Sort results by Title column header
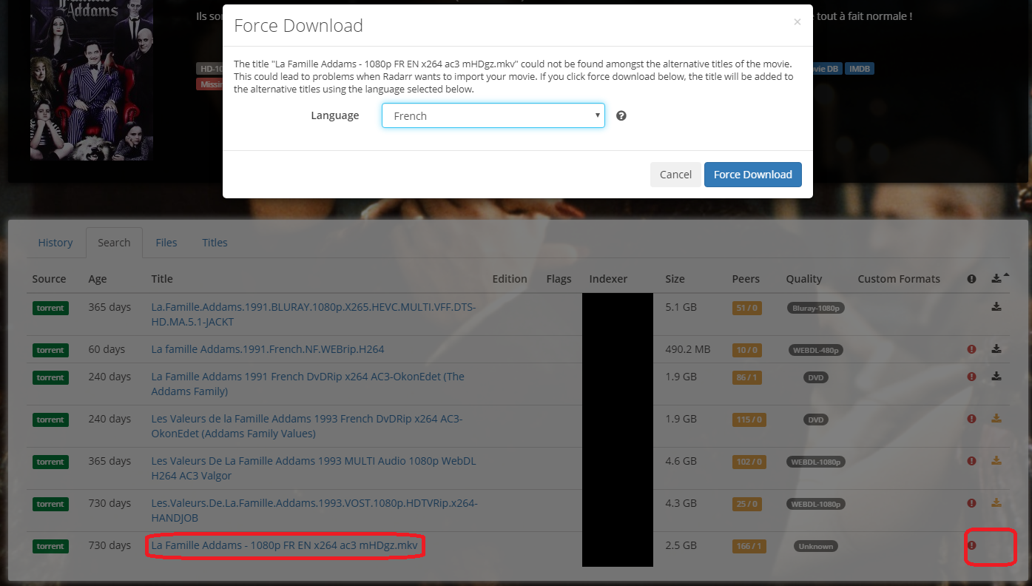This screenshot has height=586, width=1032. 162,279
